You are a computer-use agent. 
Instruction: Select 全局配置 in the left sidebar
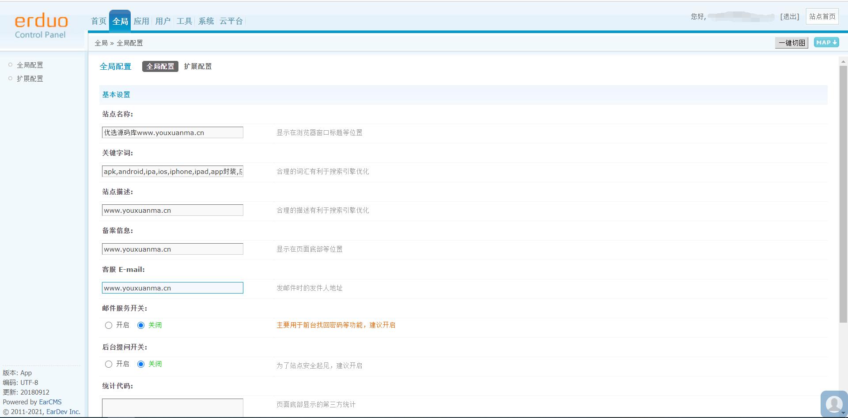click(30, 65)
